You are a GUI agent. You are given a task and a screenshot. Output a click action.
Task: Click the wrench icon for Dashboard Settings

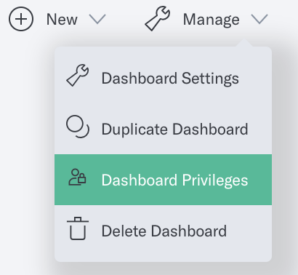tap(78, 75)
